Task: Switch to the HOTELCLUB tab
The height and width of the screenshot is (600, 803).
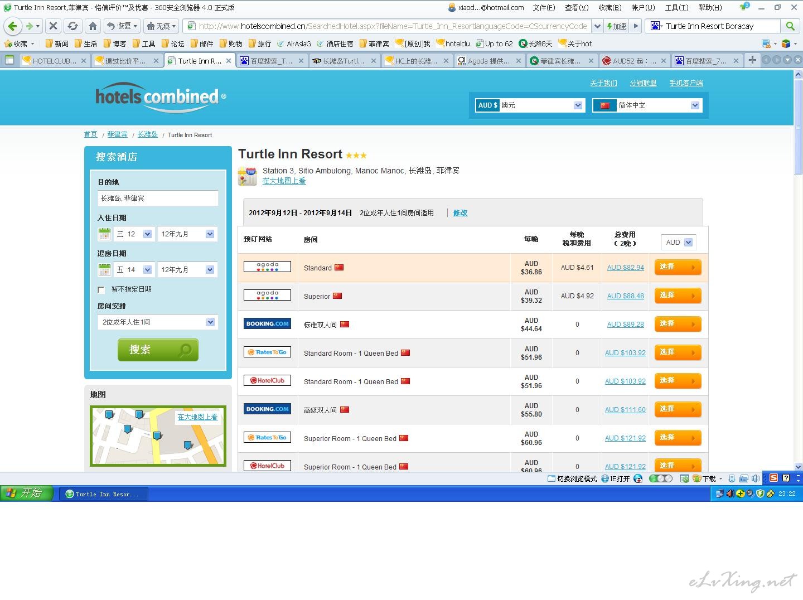Action: (x=55, y=61)
